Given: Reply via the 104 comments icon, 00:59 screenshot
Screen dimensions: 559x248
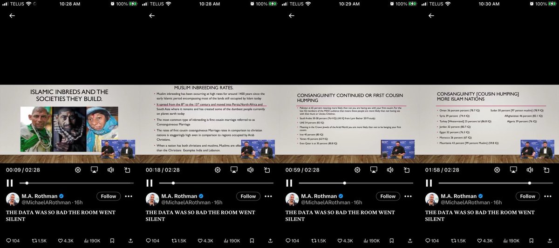Looking at the screenshot, I should click(293, 241).
